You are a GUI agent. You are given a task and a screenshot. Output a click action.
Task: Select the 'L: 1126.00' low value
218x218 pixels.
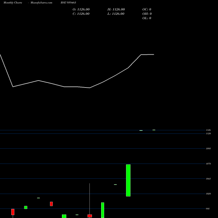pos(116,14)
